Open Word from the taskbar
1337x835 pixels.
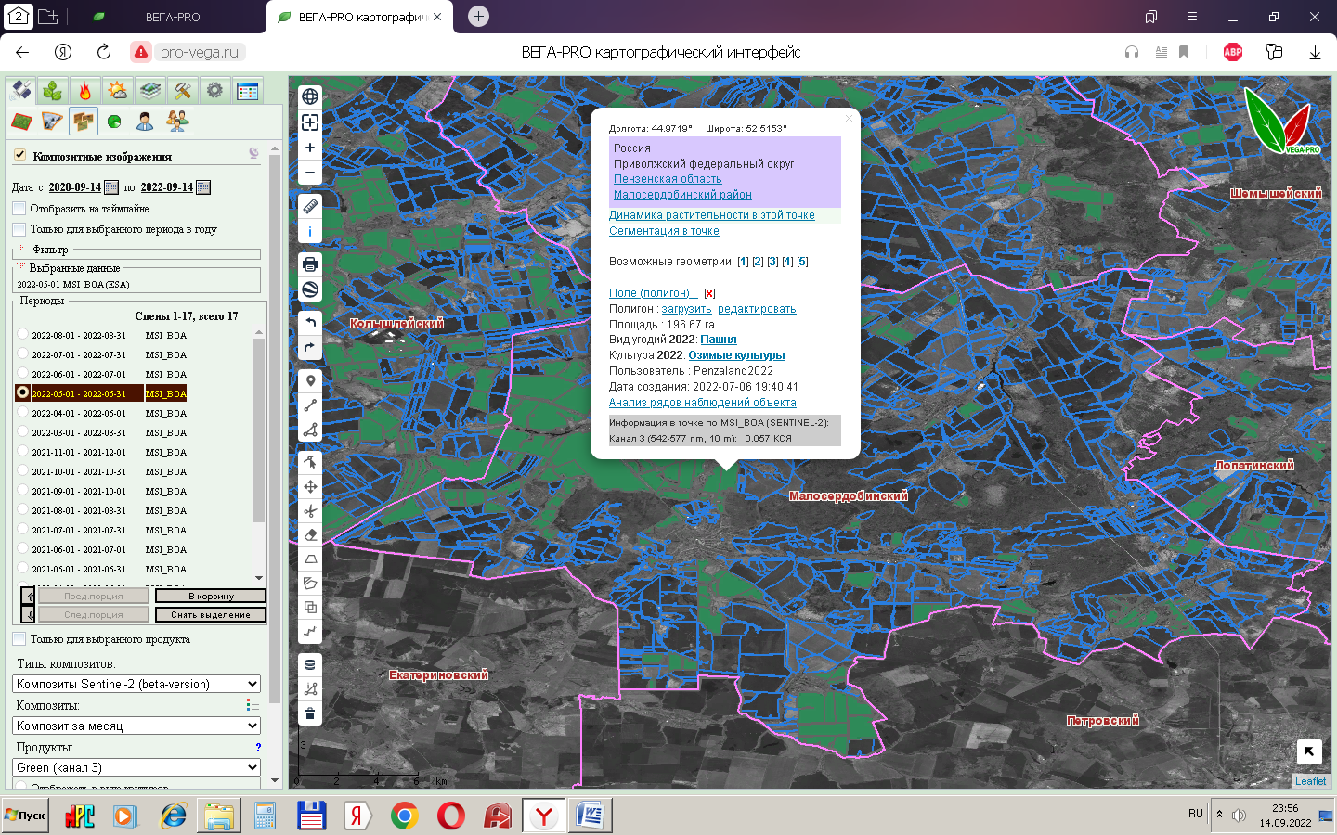pyautogui.click(x=591, y=816)
